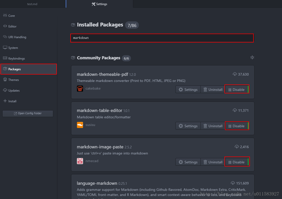The image size is (282, 199).
Task: Disable markdown-themeable-pdf package
Action: tap(237, 90)
